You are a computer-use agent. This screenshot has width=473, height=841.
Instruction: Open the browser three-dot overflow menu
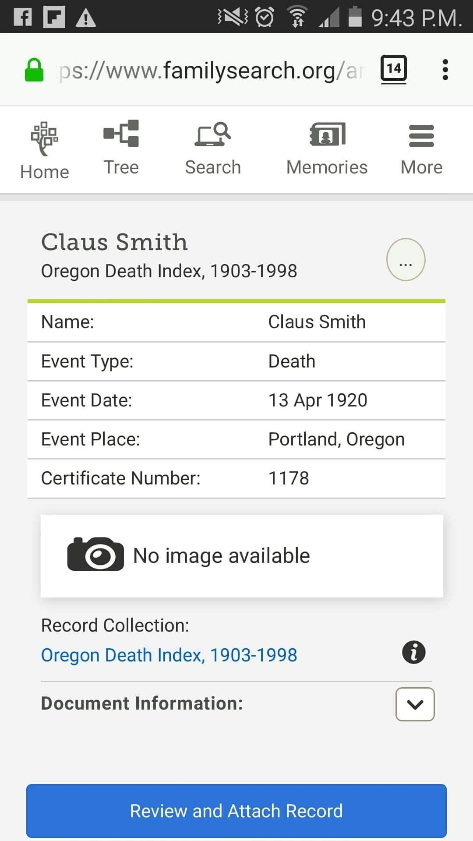[445, 70]
